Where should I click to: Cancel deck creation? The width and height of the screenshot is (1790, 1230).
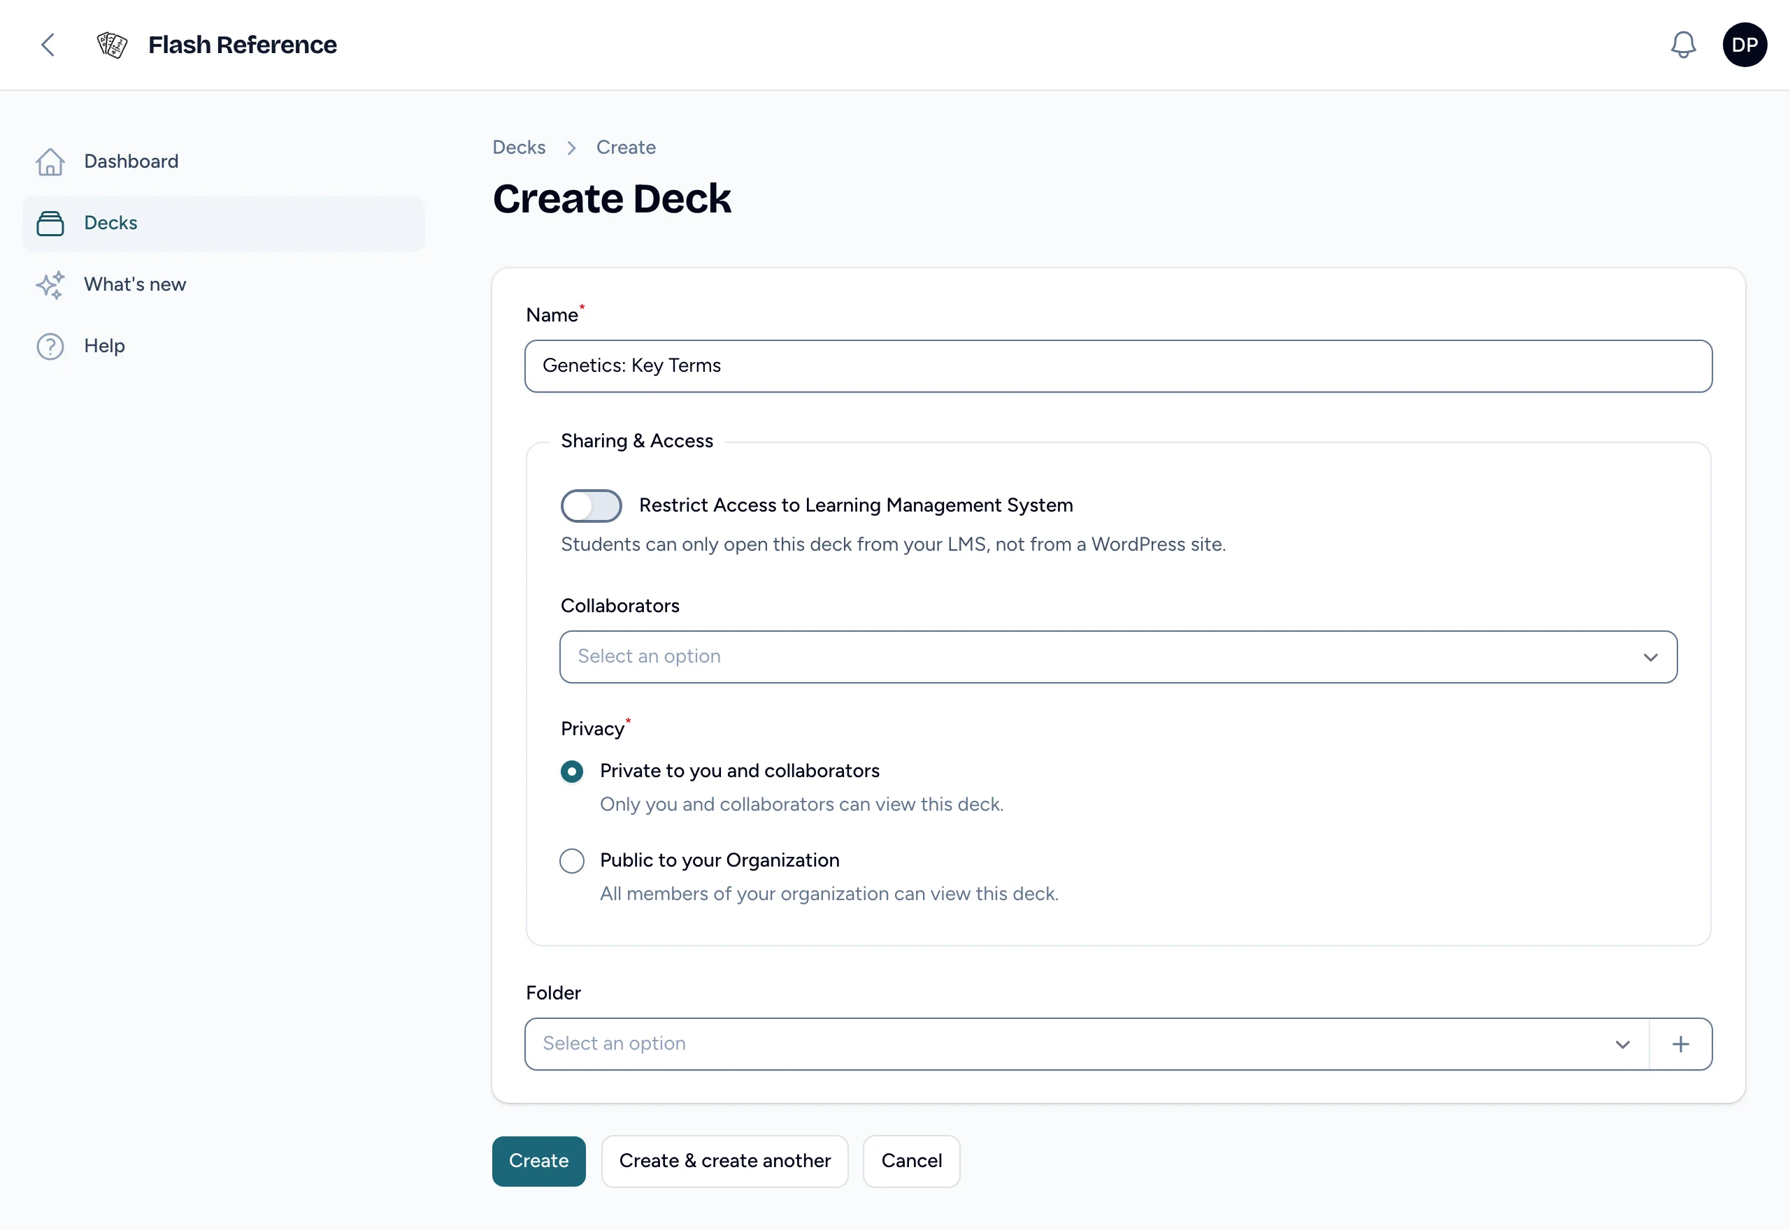click(911, 1162)
